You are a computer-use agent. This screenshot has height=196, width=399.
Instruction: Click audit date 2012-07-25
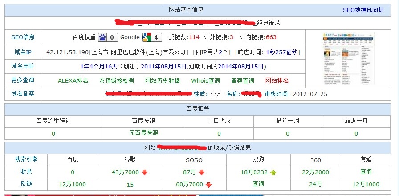click(310, 94)
